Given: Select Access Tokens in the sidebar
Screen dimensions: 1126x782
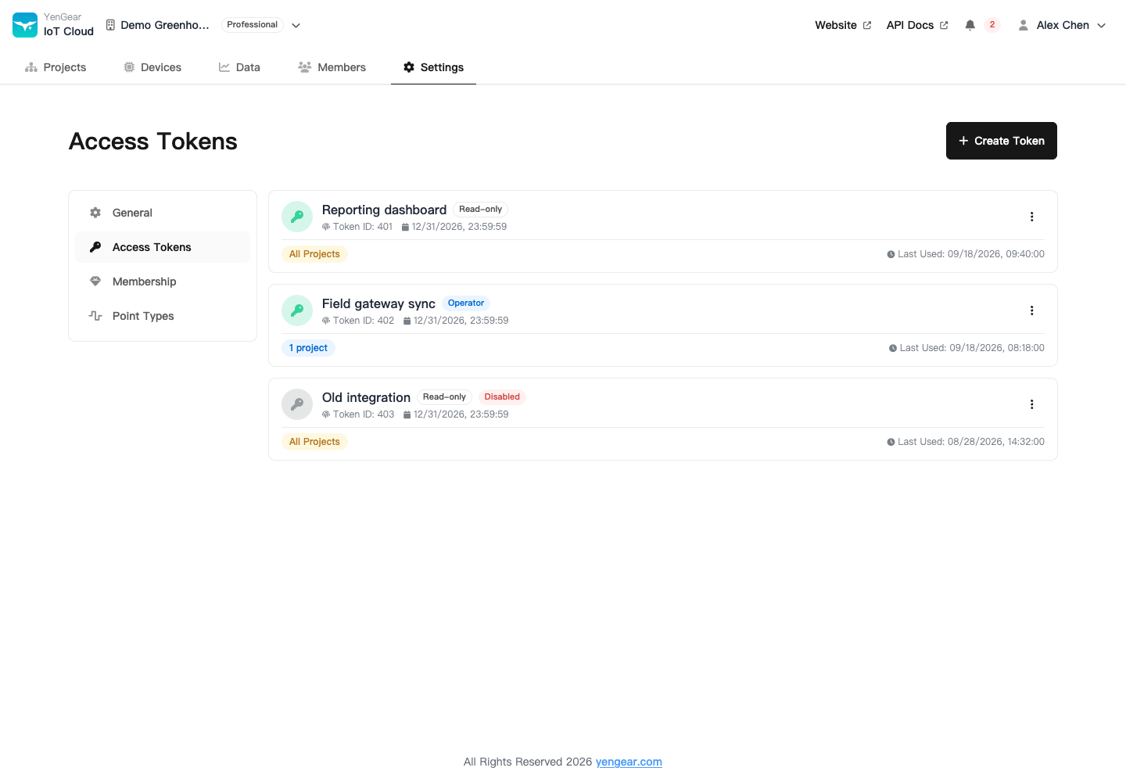Looking at the screenshot, I should 163,247.
